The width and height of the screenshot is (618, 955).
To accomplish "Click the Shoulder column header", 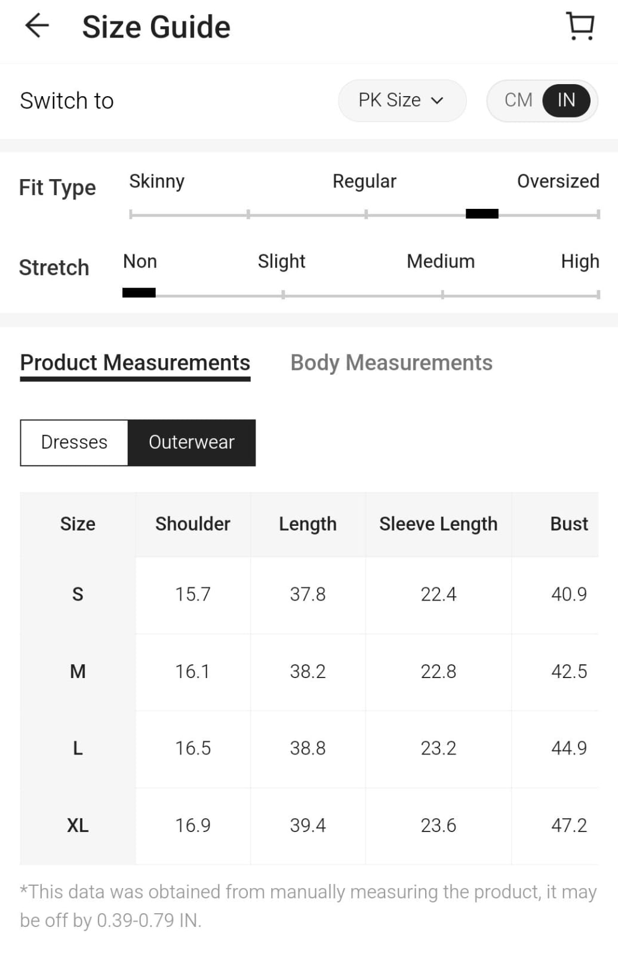I will click(x=193, y=524).
